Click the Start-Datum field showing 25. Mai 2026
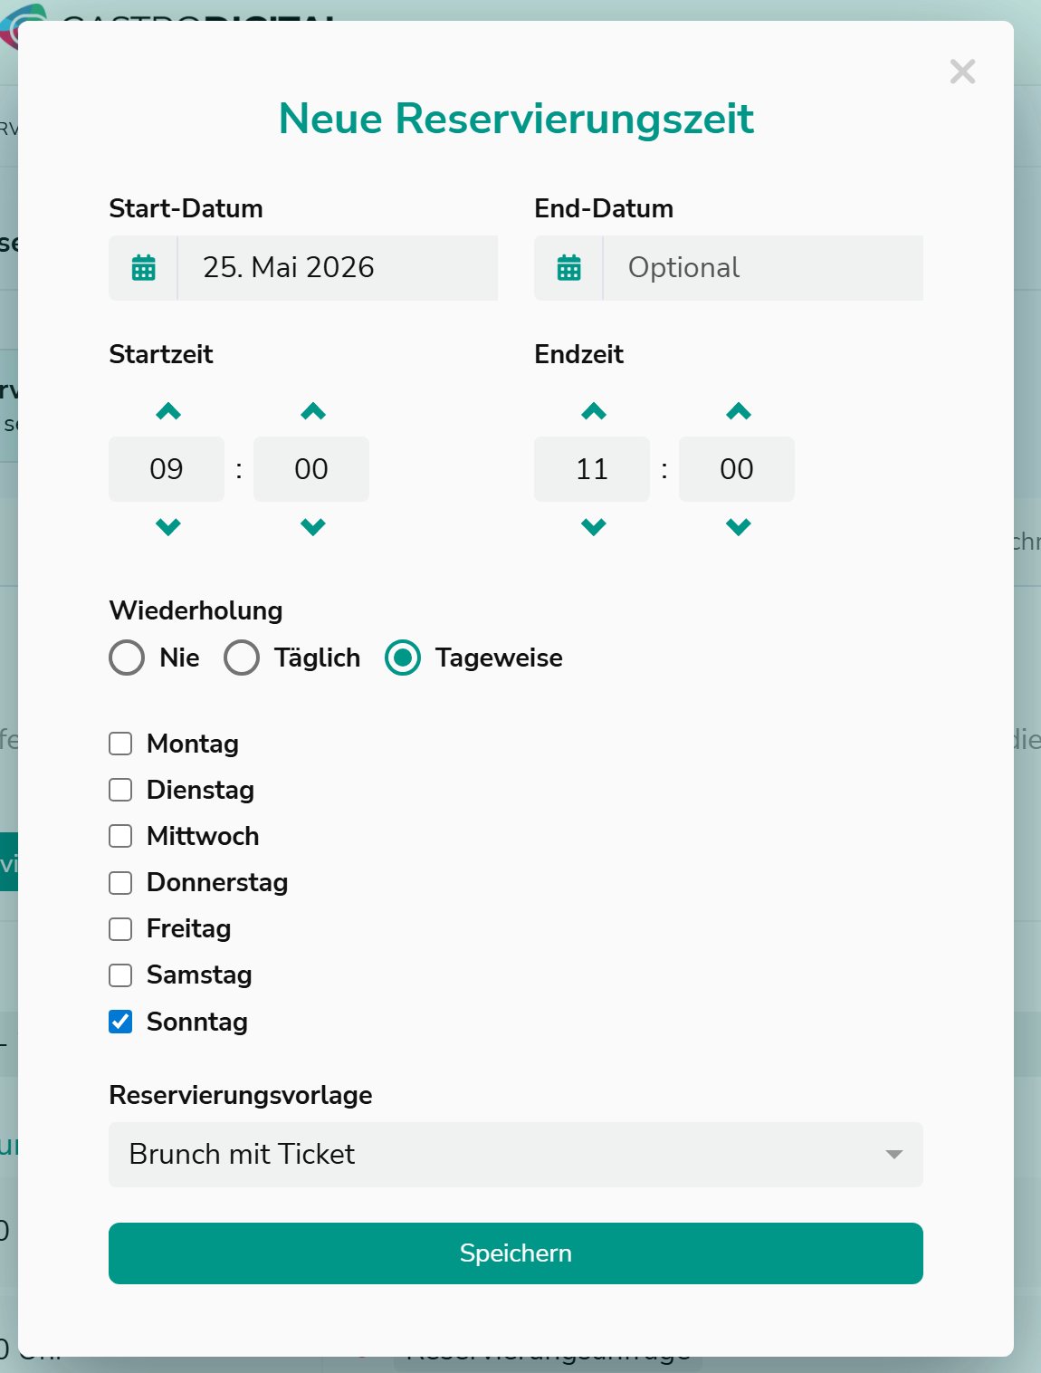This screenshot has height=1373, width=1041. 338,268
